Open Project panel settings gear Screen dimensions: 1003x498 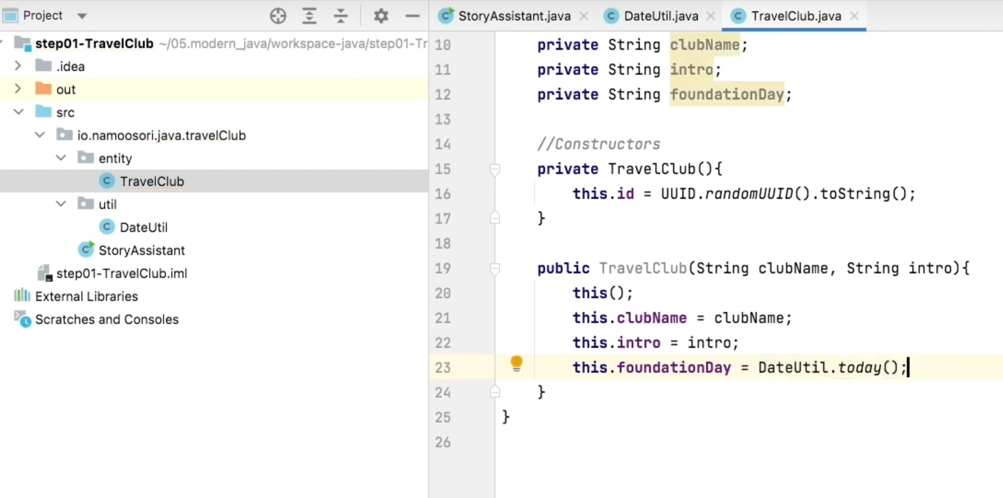click(x=381, y=16)
